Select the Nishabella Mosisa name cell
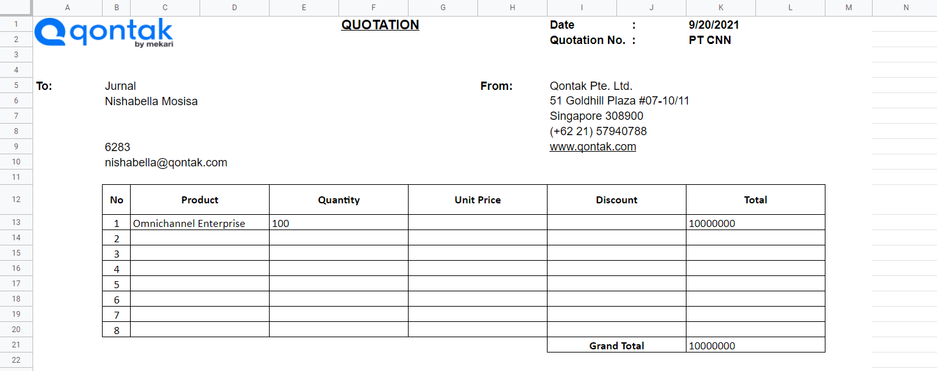Viewport: 937px width, 371px height. 151,101
